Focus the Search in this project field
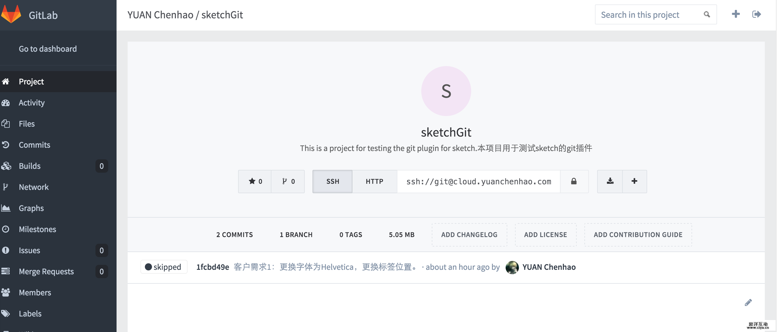The width and height of the screenshot is (777, 332). pyautogui.click(x=649, y=14)
